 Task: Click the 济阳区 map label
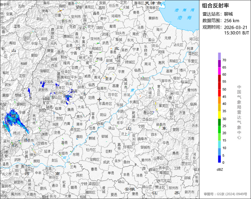pos(144,79)
